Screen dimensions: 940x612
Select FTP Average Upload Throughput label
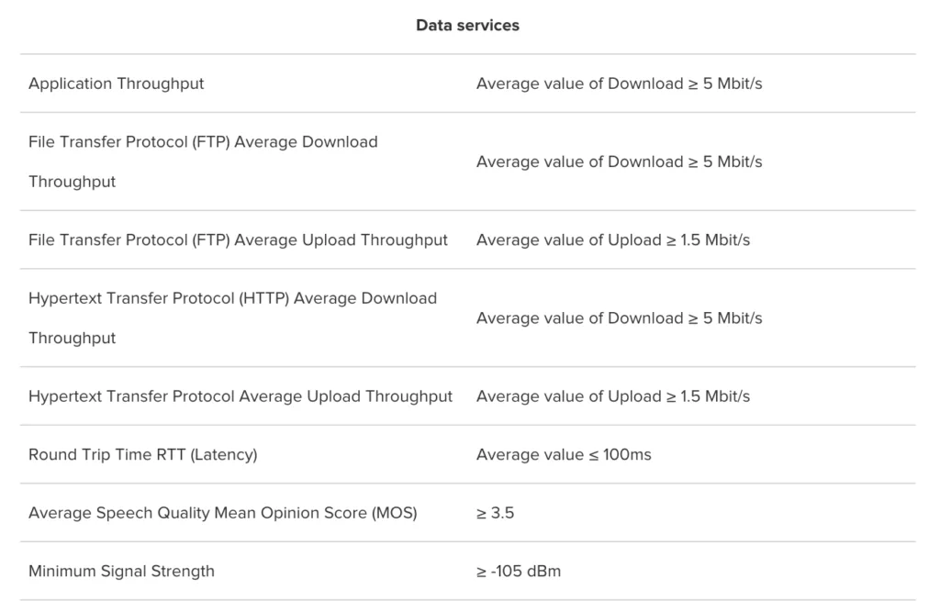tap(238, 239)
